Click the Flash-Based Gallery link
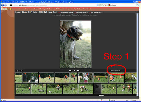This screenshot has width=141, height=102. (x=67, y=12)
